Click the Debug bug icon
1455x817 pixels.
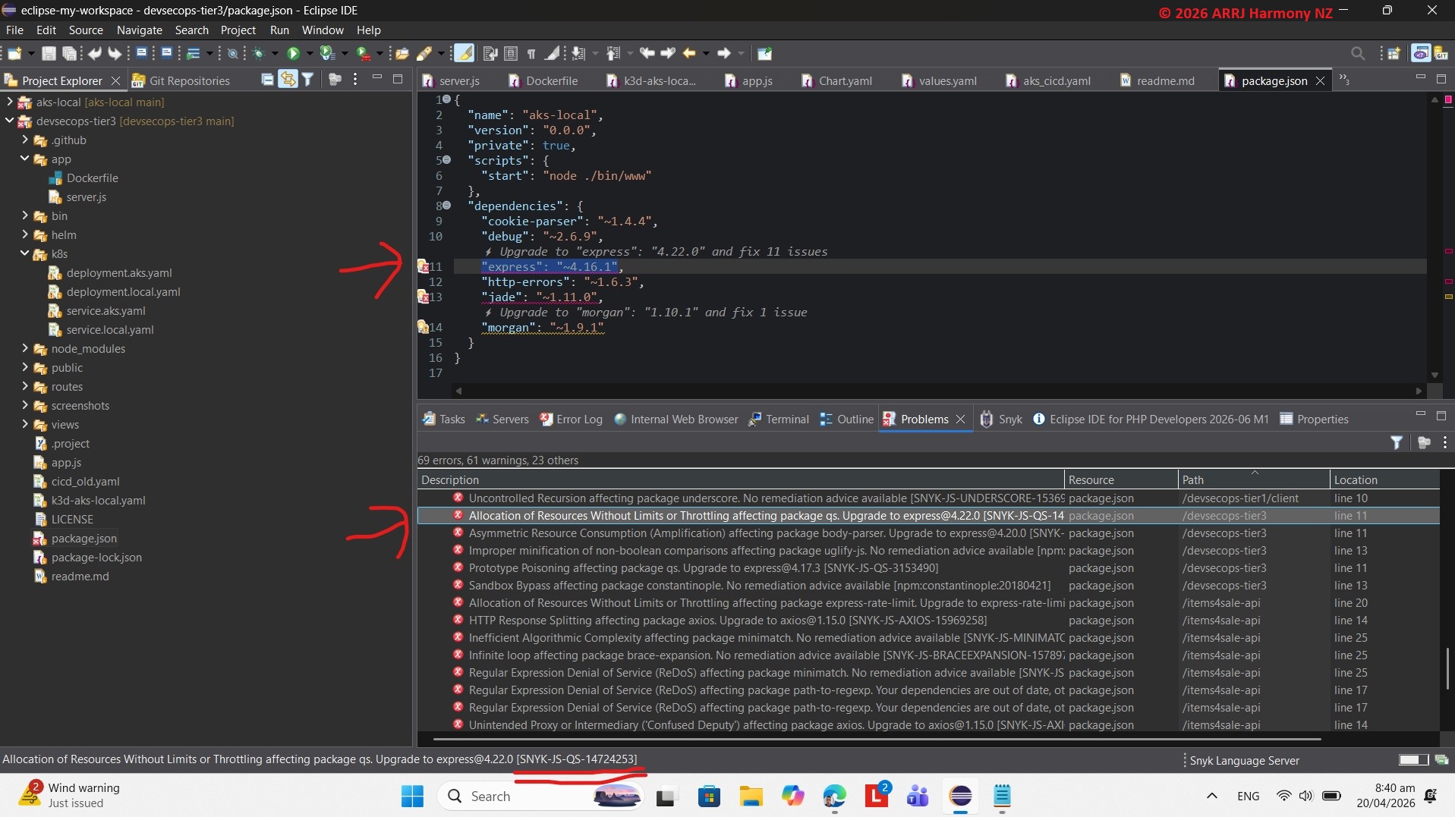[258, 53]
